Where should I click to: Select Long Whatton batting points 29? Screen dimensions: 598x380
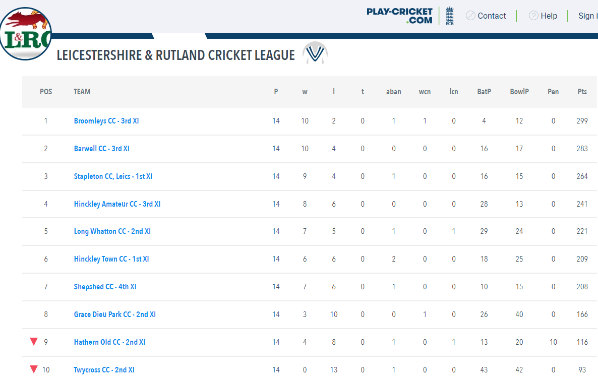click(484, 231)
